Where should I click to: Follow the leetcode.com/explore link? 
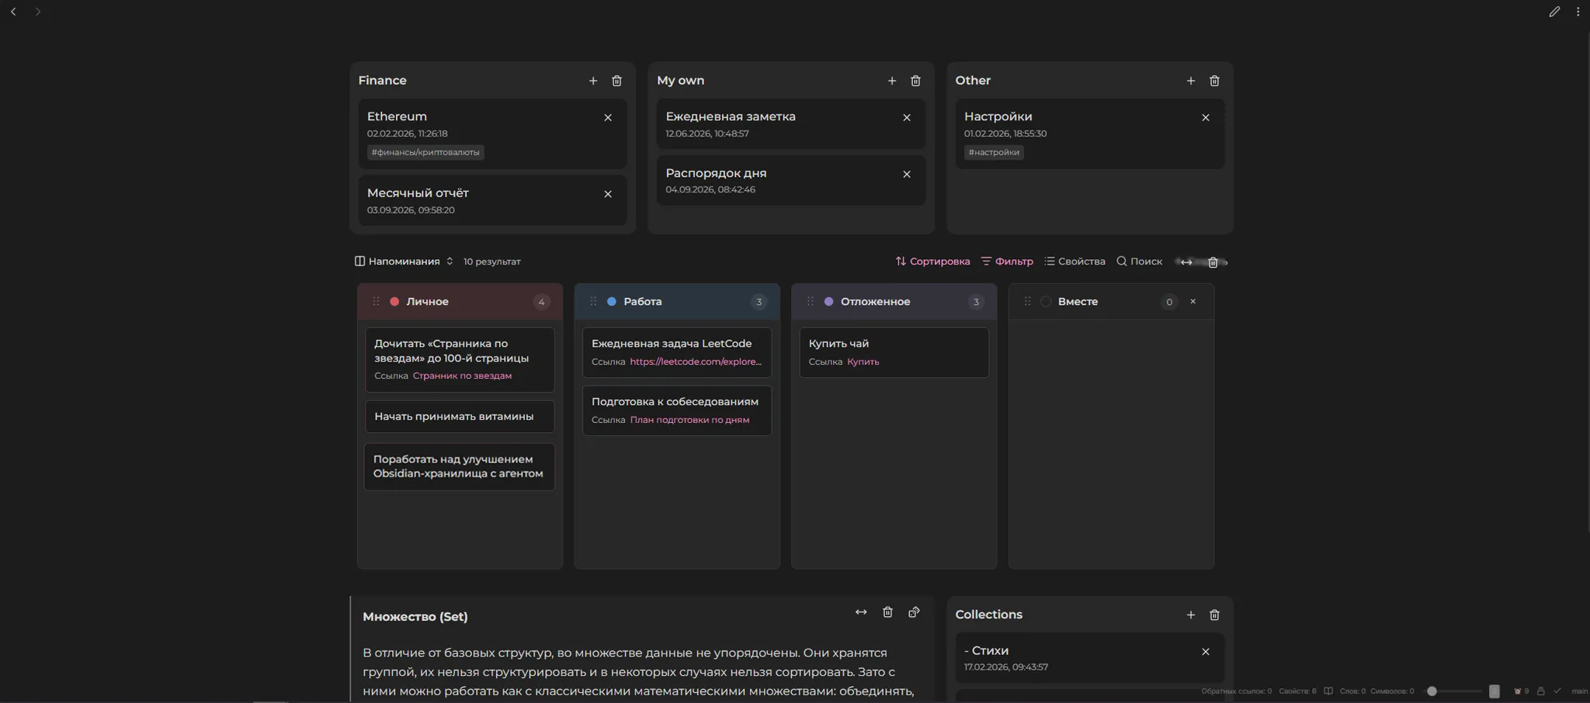click(696, 362)
